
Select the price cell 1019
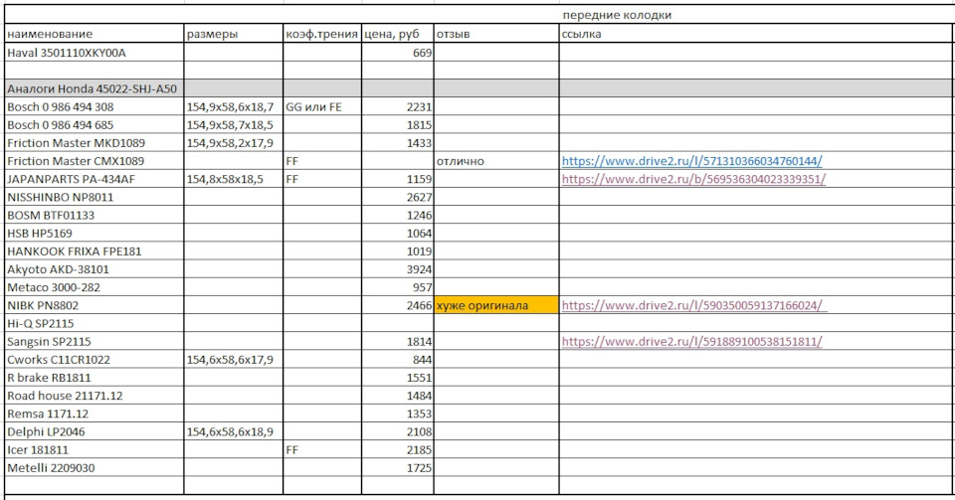coord(398,251)
